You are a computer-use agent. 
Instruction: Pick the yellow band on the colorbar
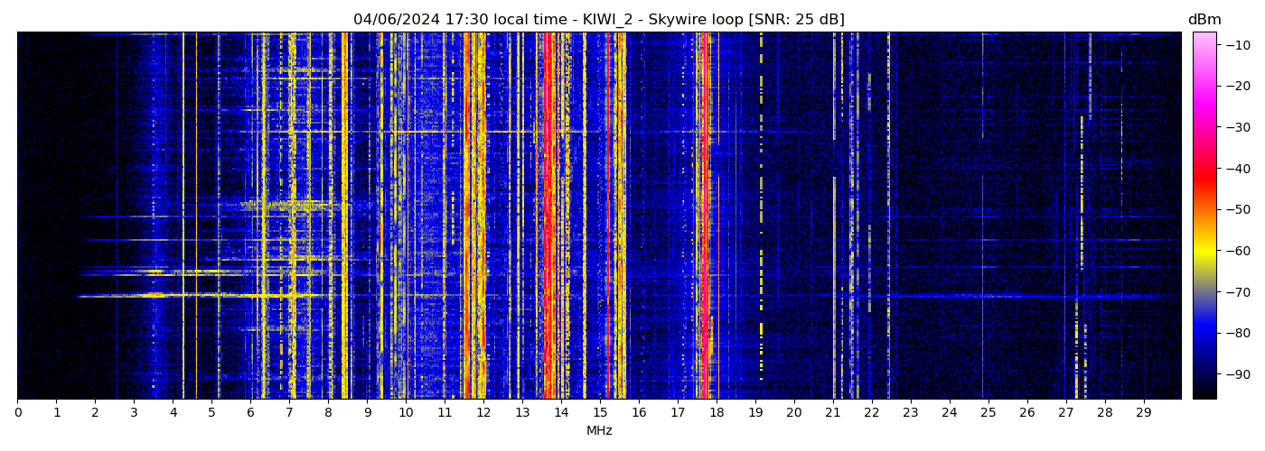pyautogui.click(x=1204, y=254)
